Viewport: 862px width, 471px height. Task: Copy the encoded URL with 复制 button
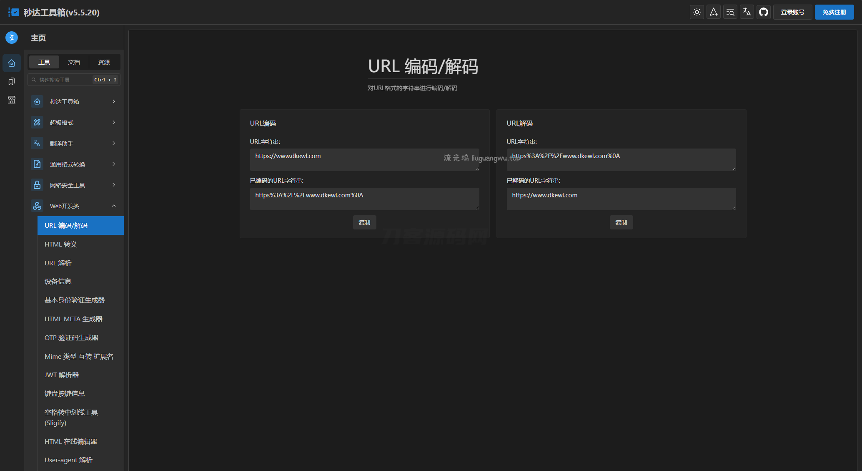coord(364,222)
